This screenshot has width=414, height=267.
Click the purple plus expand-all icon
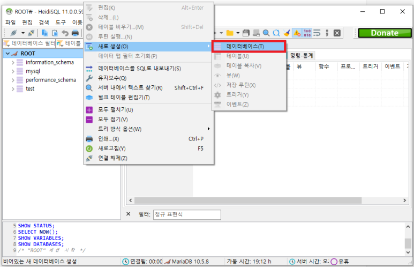pos(89,110)
